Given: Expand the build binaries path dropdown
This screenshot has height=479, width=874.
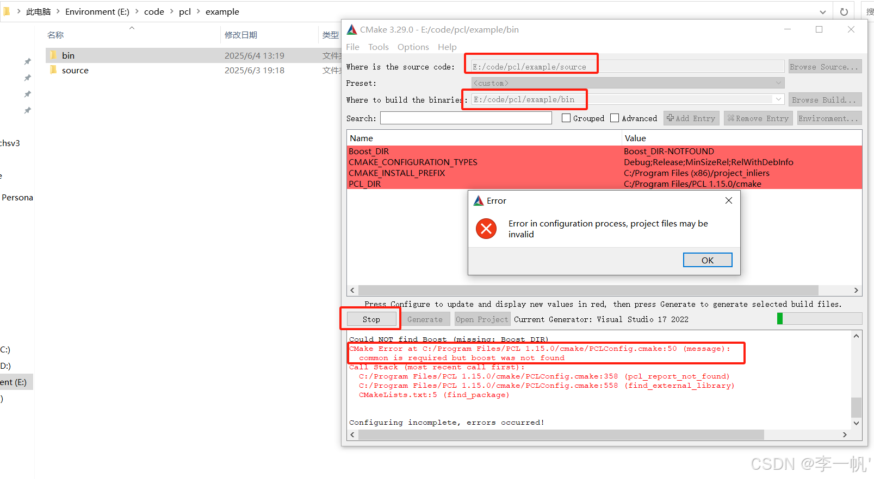Looking at the screenshot, I should click(779, 99).
